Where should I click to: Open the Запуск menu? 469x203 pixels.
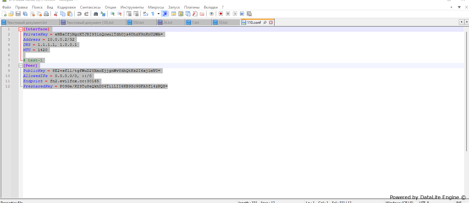174,7
